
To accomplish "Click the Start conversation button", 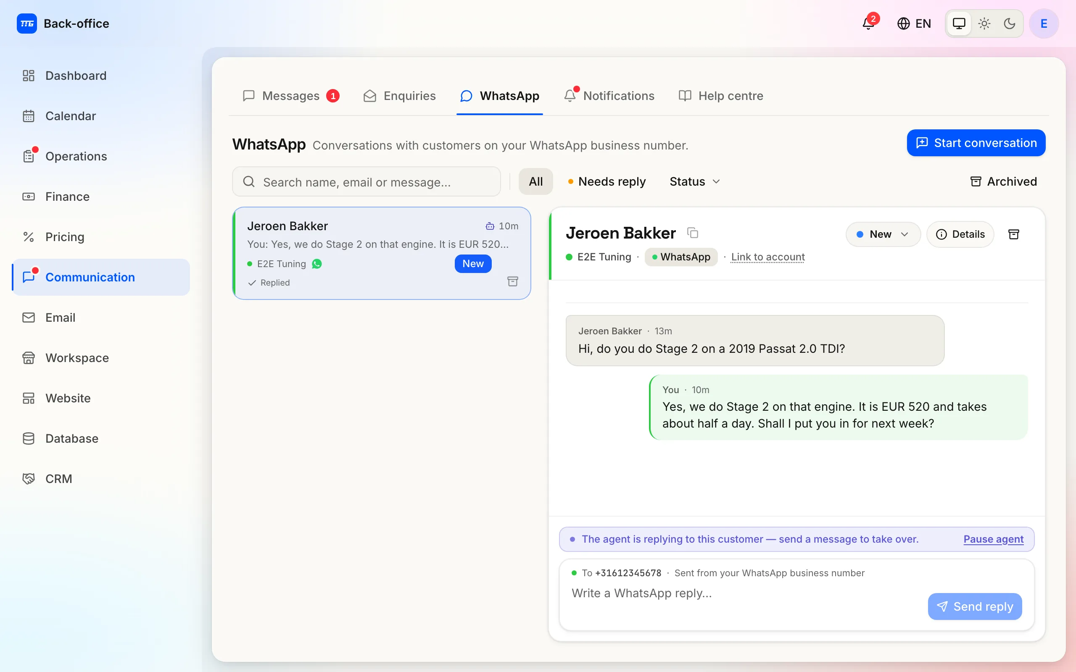I will tap(976, 143).
